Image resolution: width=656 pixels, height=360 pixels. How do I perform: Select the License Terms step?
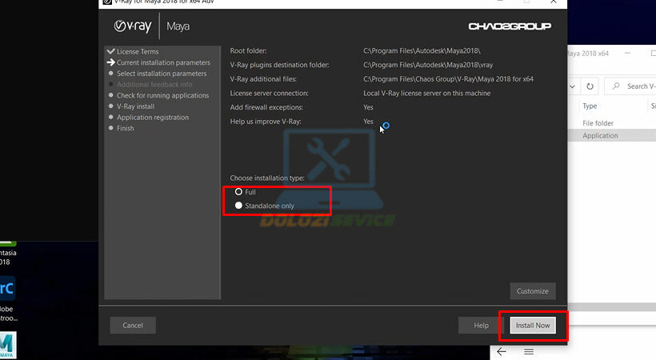(x=137, y=52)
